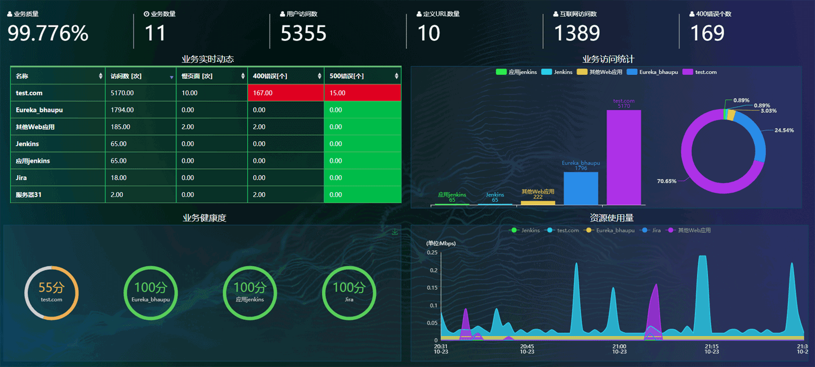815x367 pixels.
Task: Click the 400错误[个] column header
Action: point(286,76)
